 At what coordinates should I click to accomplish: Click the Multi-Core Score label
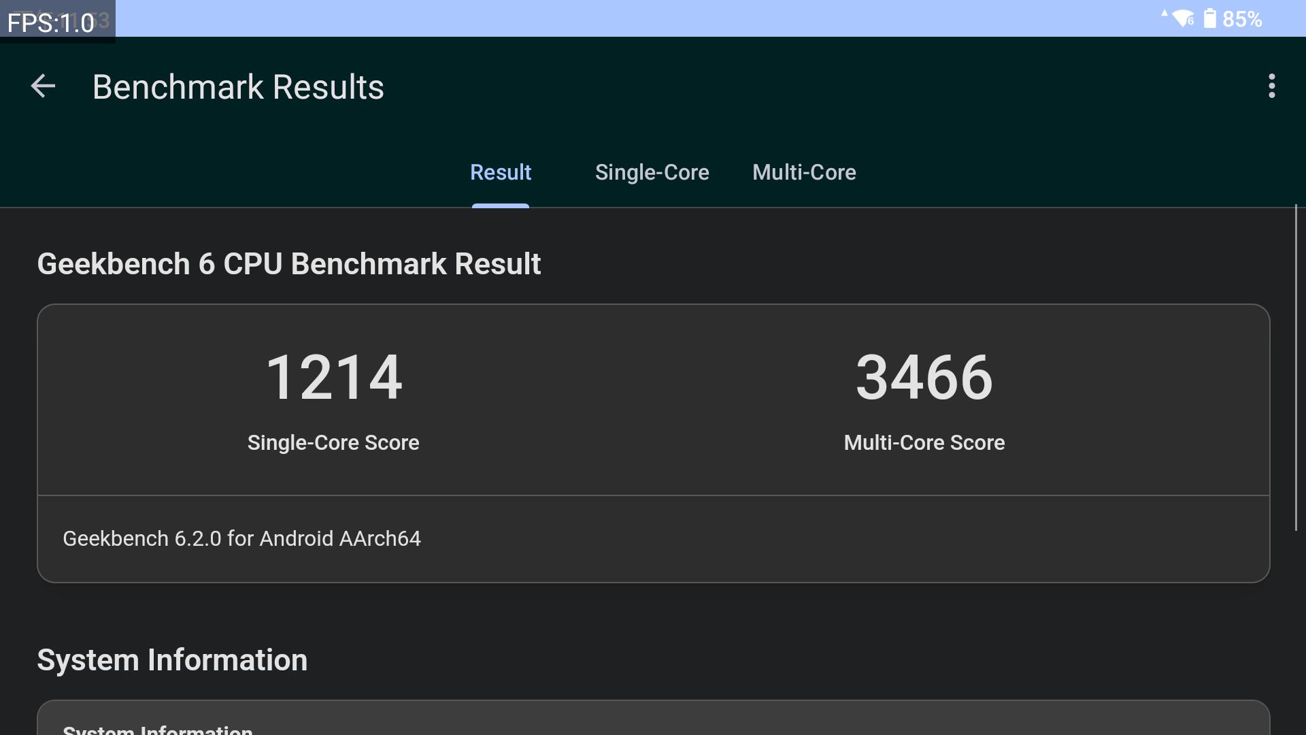(924, 442)
